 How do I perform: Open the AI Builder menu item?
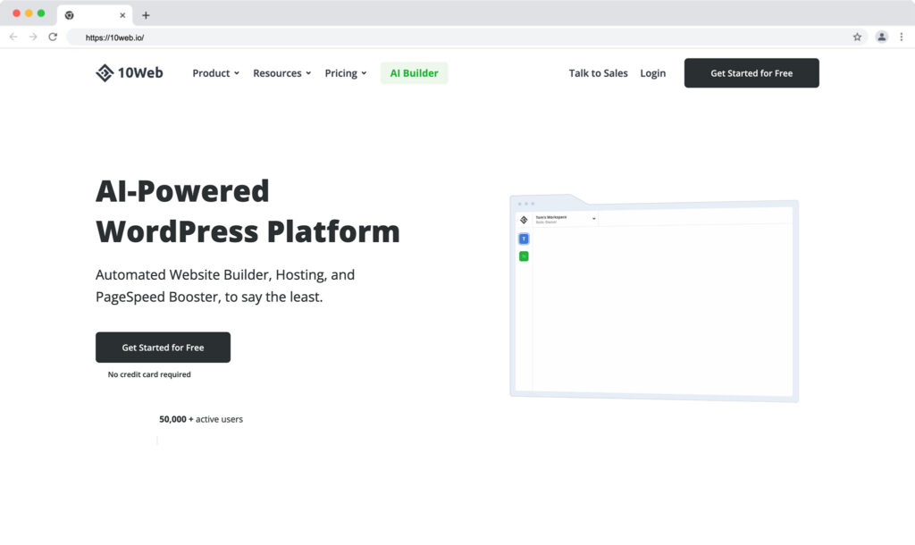pyautogui.click(x=414, y=73)
